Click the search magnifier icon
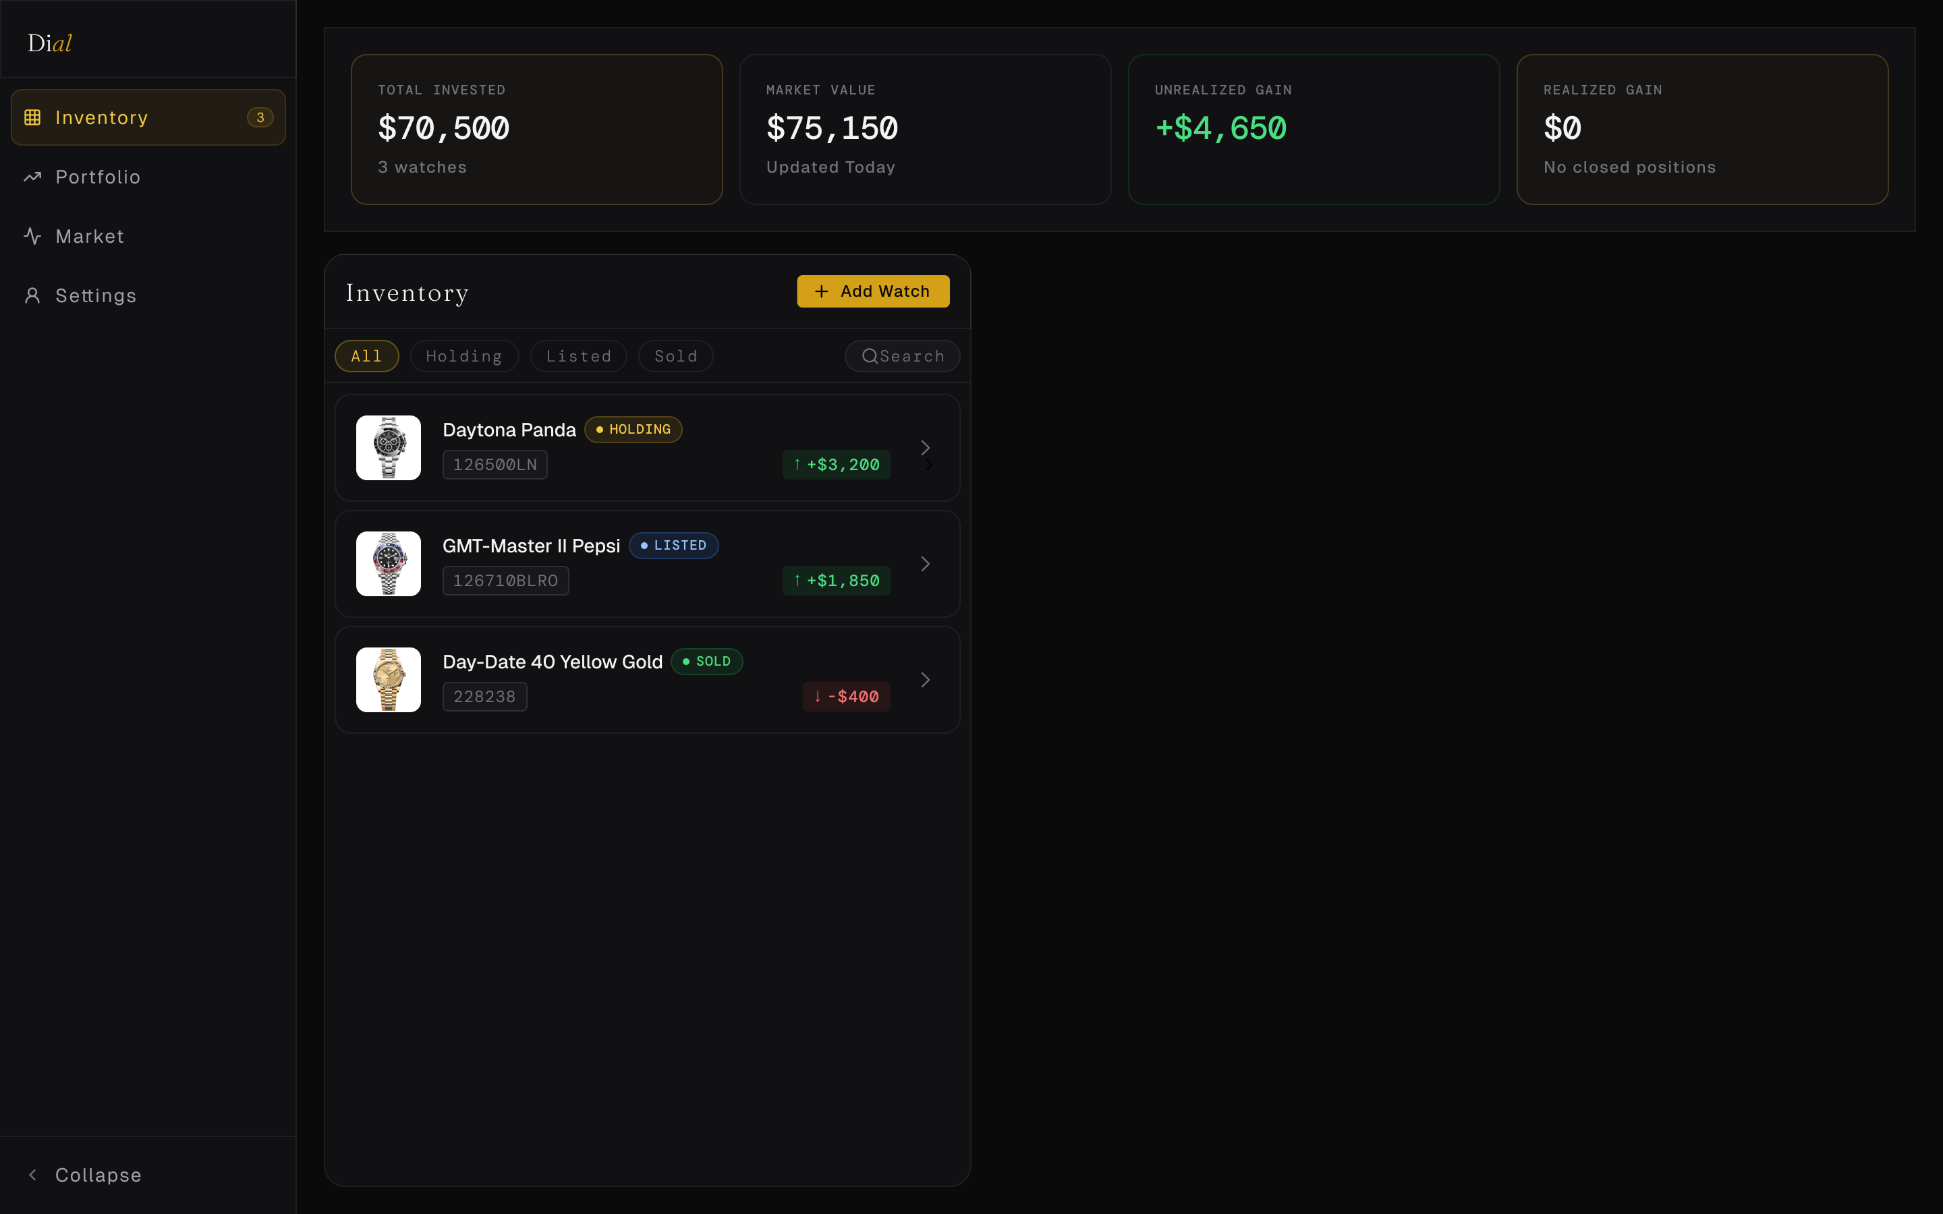The width and height of the screenshot is (1943, 1214). tap(870, 355)
